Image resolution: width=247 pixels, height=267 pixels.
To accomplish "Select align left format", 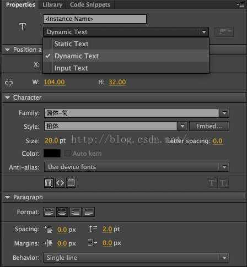I will pos(49,212).
